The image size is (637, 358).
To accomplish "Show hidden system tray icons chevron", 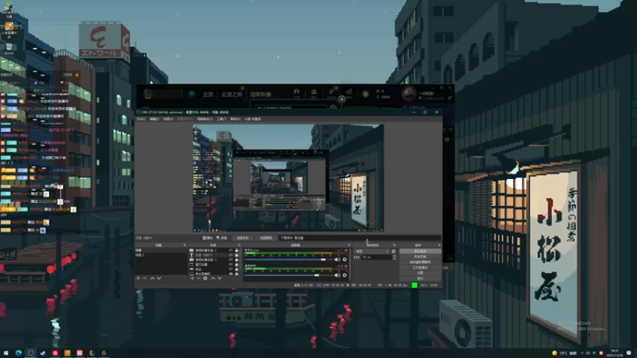I will (x=582, y=353).
